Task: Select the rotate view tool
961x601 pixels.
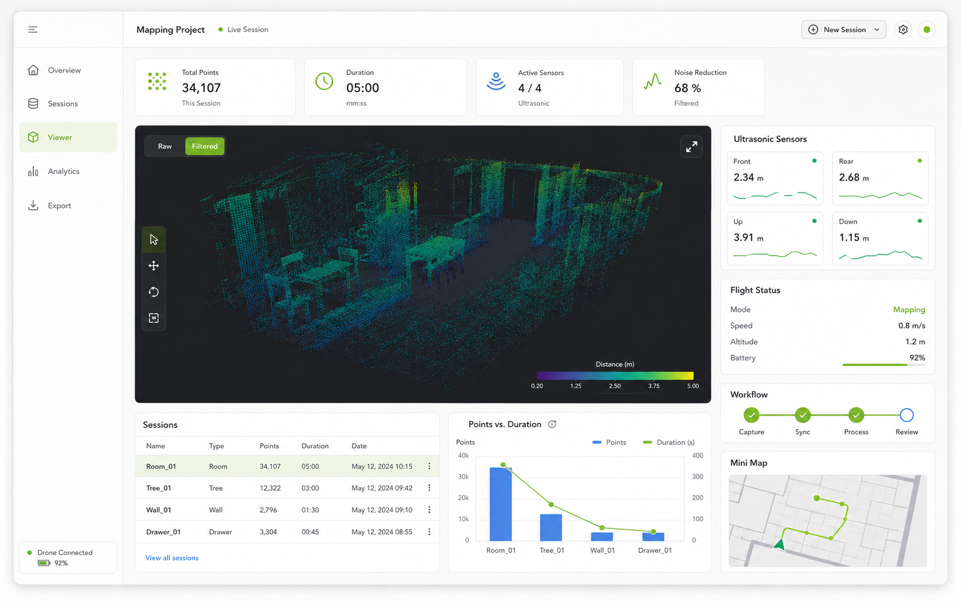Action: pos(154,292)
